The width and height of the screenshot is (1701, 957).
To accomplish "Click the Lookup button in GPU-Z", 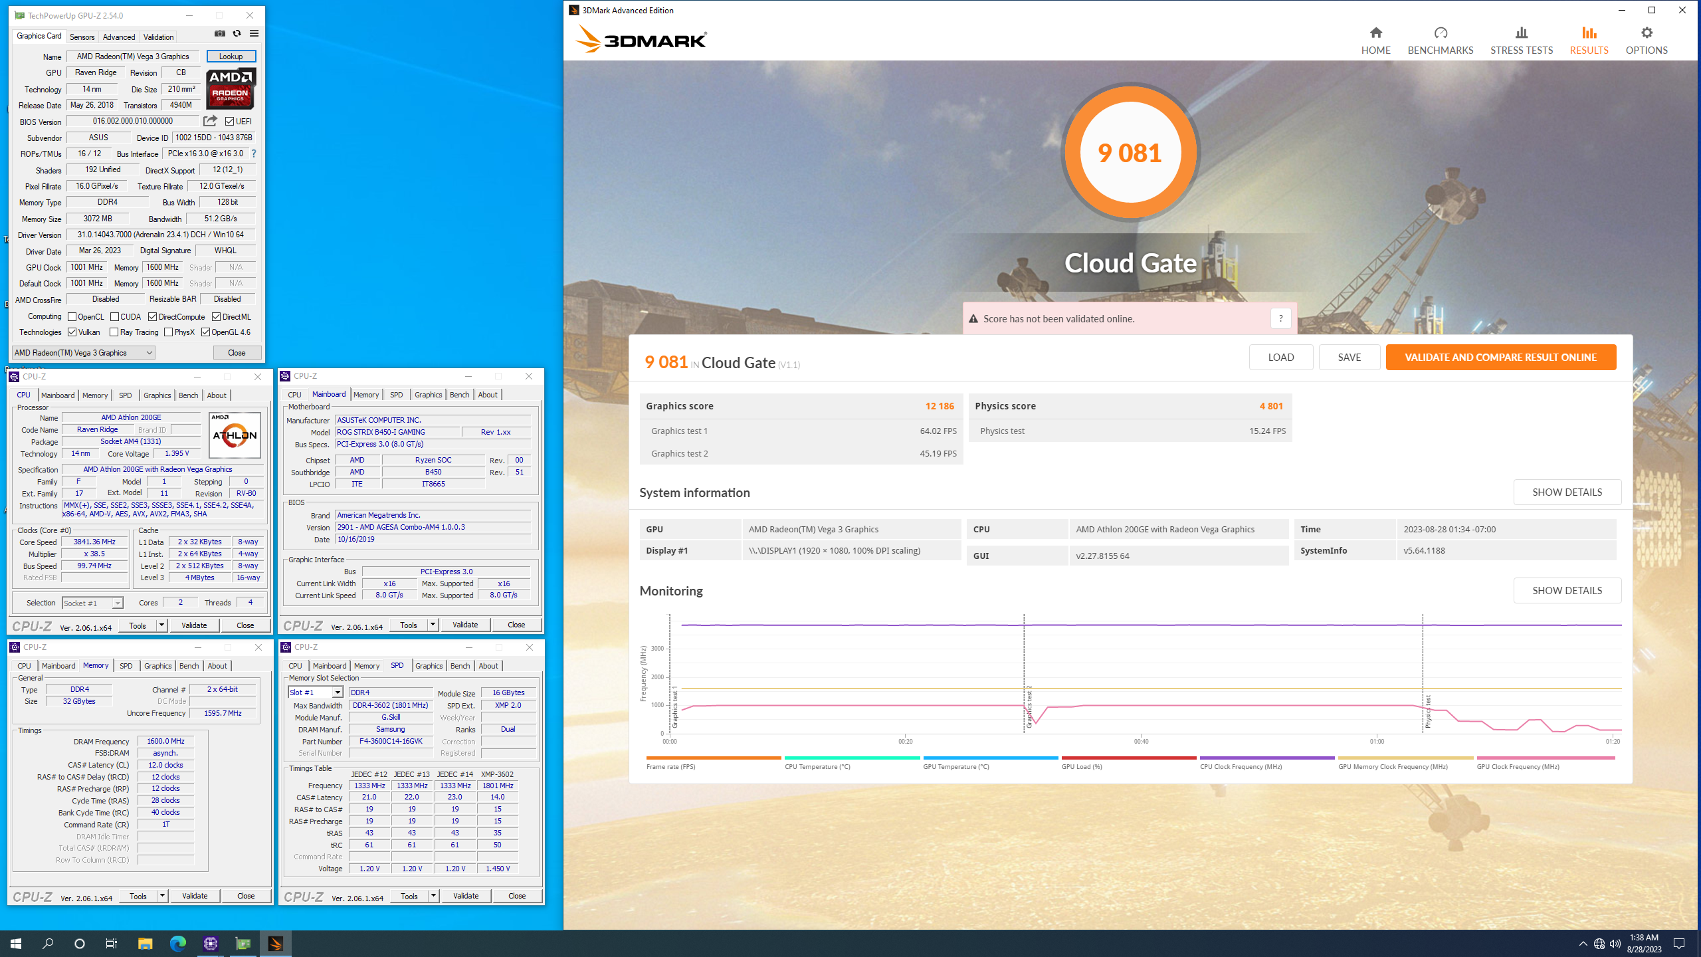I will [231, 56].
